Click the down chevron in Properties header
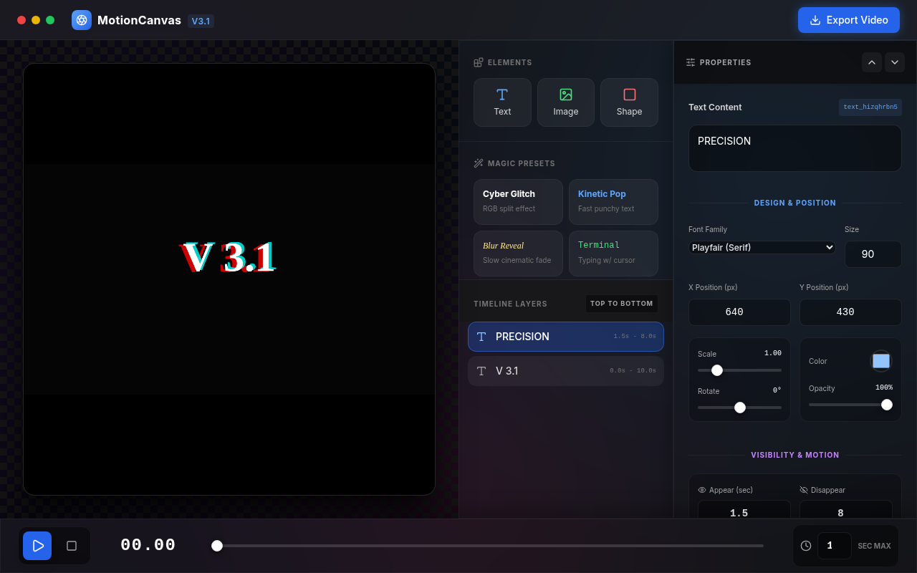 tap(895, 62)
